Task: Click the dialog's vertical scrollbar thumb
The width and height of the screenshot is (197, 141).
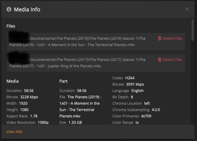Action: [193, 27]
